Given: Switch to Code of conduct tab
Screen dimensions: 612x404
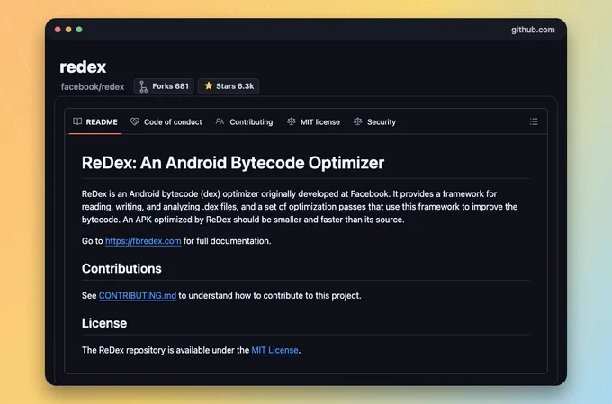Looking at the screenshot, I should (x=166, y=122).
